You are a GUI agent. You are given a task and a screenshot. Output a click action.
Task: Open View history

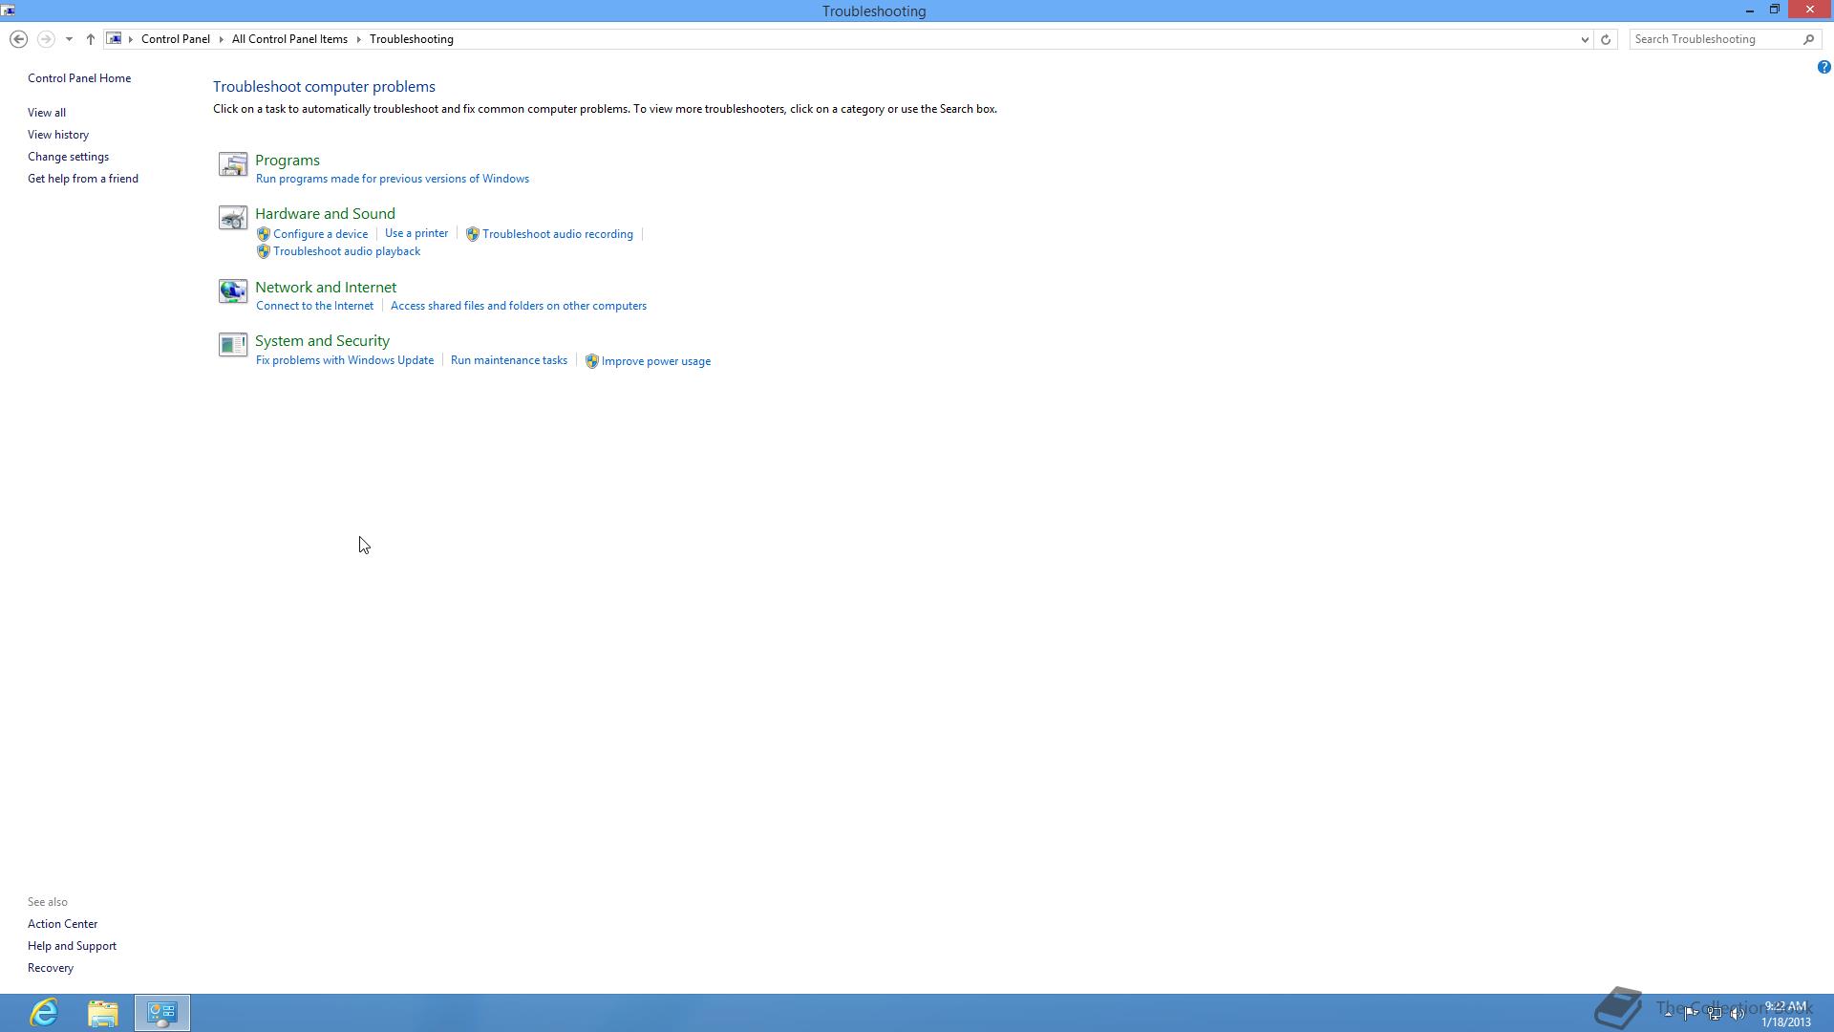click(58, 135)
